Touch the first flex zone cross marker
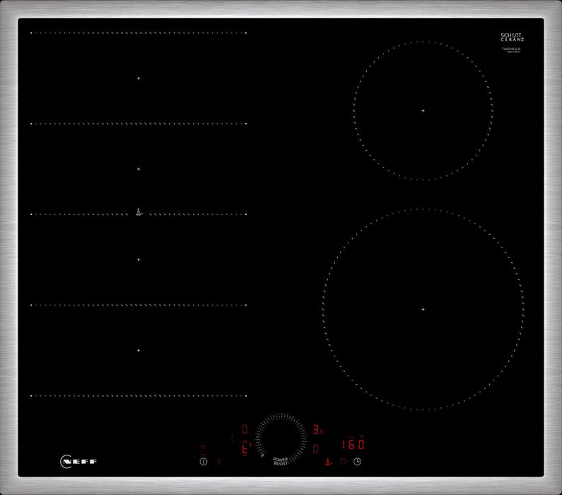 point(139,78)
